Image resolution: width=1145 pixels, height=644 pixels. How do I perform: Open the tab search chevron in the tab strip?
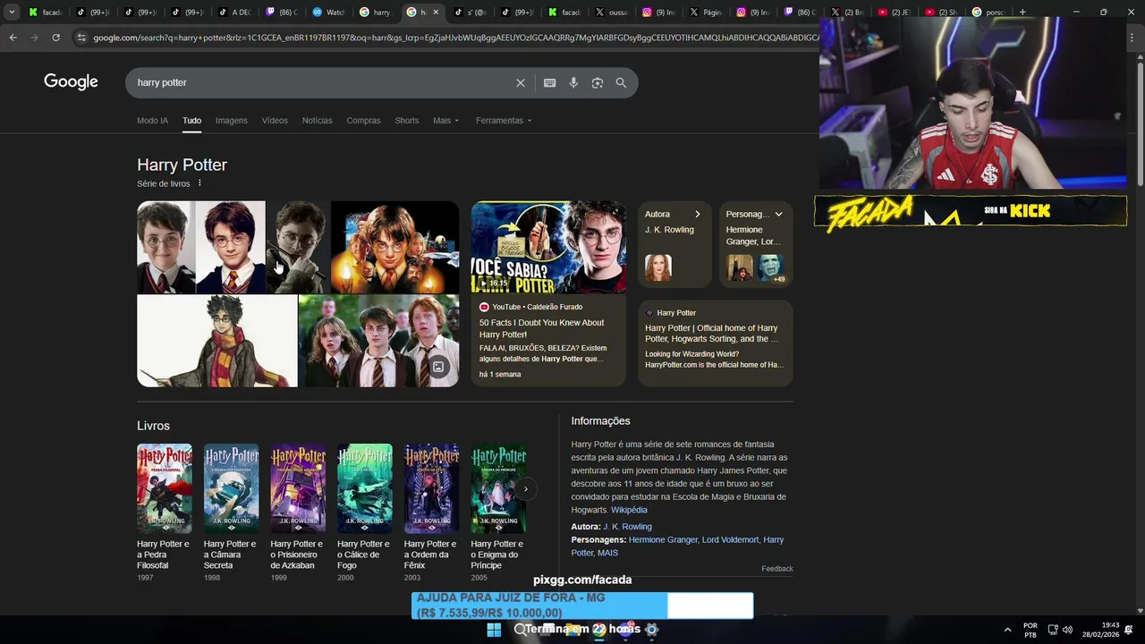coord(12,13)
